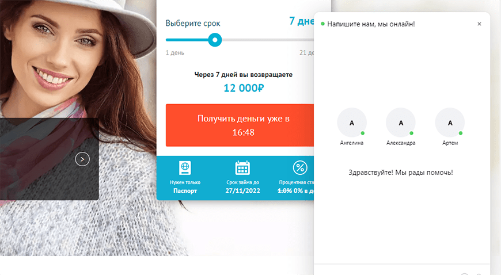
Task: Advance the carousel with the circled arrow
Action: [82, 159]
